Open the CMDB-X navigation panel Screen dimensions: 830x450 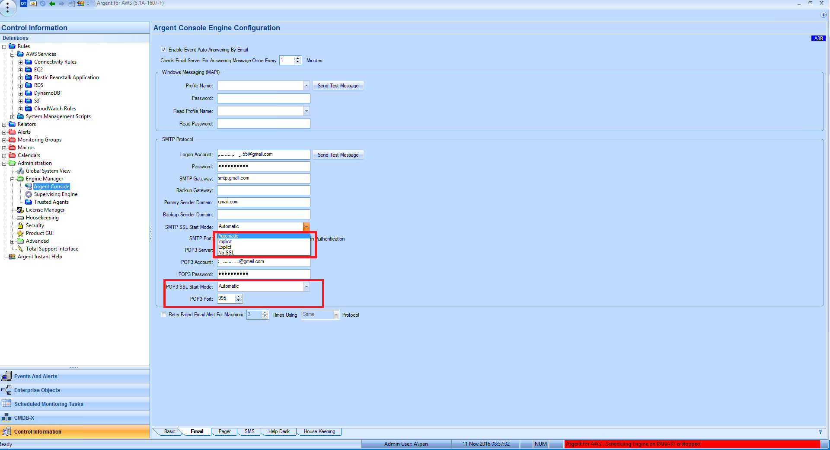[24, 418]
